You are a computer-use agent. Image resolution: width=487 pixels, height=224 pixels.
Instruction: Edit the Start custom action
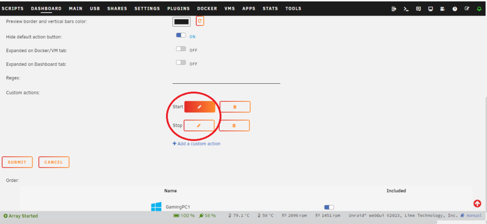(200, 107)
